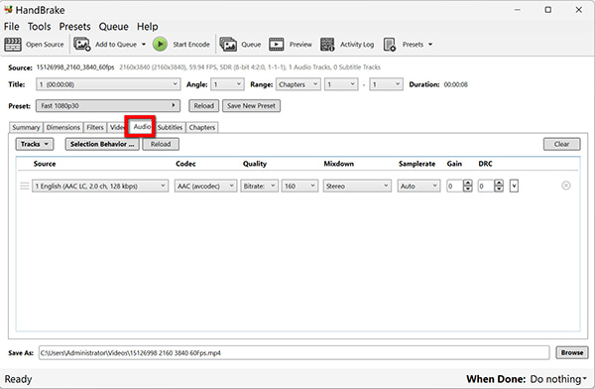Switch to the Video tab
The width and height of the screenshot is (595, 389).
116,127
